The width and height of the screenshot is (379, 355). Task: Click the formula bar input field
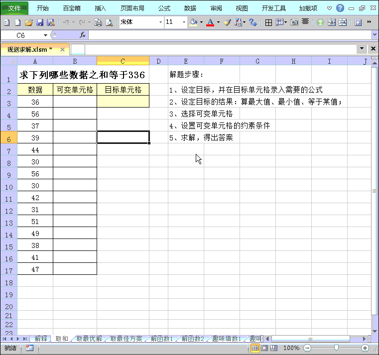pos(230,35)
